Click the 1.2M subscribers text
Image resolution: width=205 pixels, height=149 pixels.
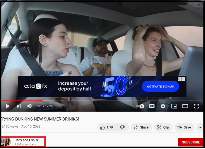coord(25,144)
